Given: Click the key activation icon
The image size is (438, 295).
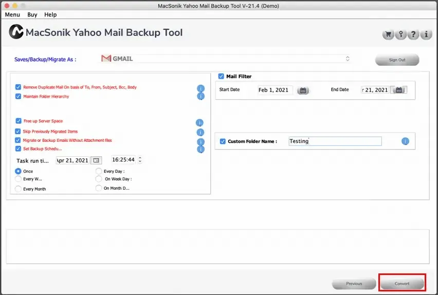Looking at the screenshot, I should (401, 34).
